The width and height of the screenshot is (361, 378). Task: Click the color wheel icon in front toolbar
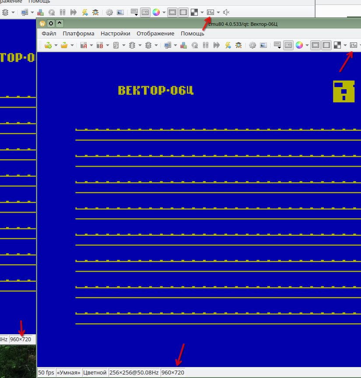tap(299, 45)
